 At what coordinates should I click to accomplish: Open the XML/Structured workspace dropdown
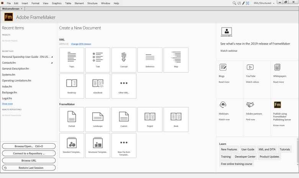coord(264,3)
